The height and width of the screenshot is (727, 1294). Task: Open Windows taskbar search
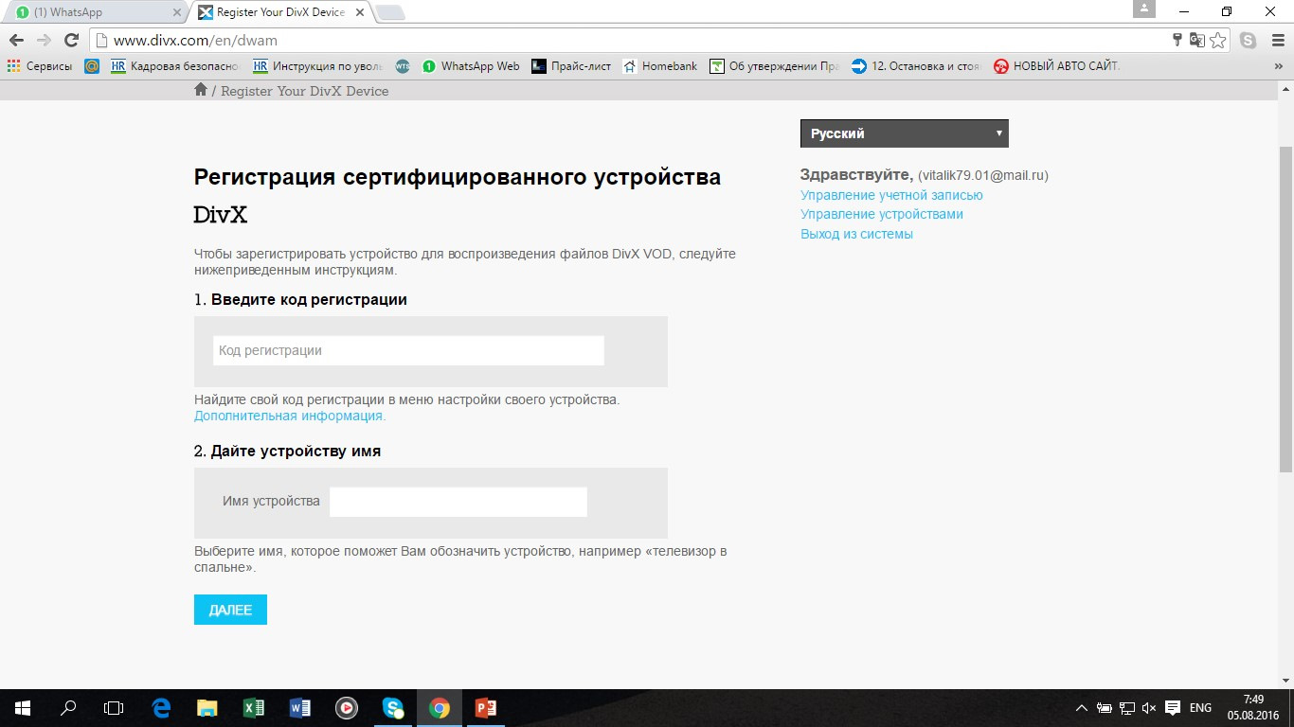(68, 707)
